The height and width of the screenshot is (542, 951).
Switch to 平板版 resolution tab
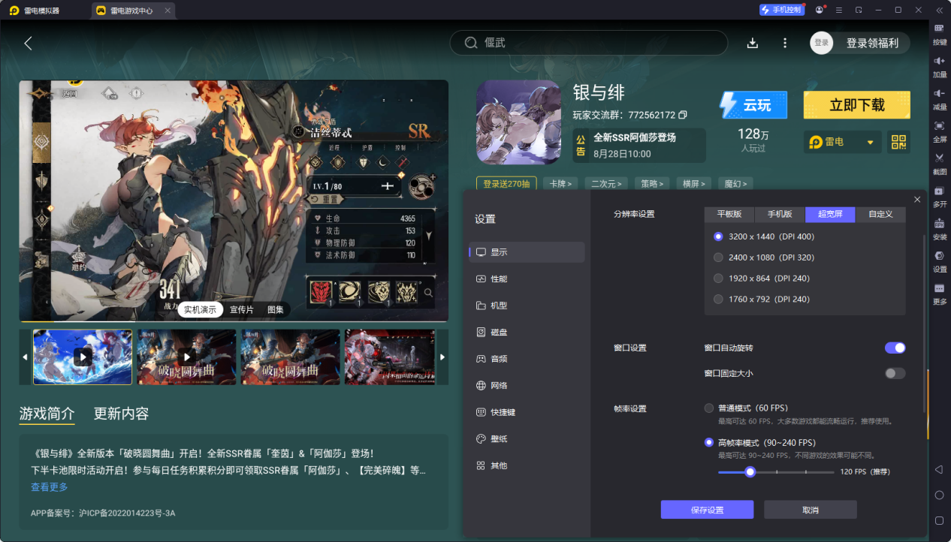(729, 214)
